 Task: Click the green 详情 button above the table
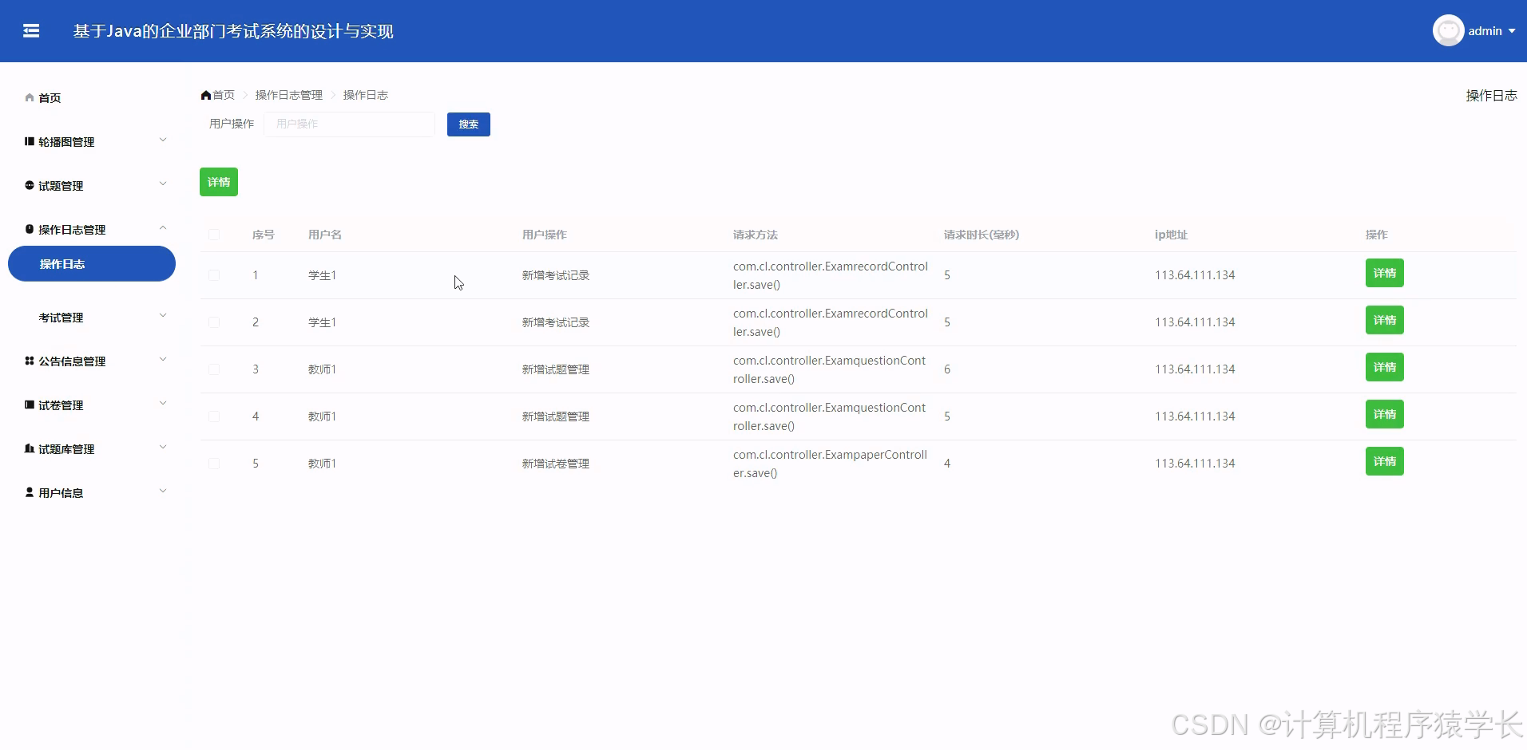pos(218,181)
